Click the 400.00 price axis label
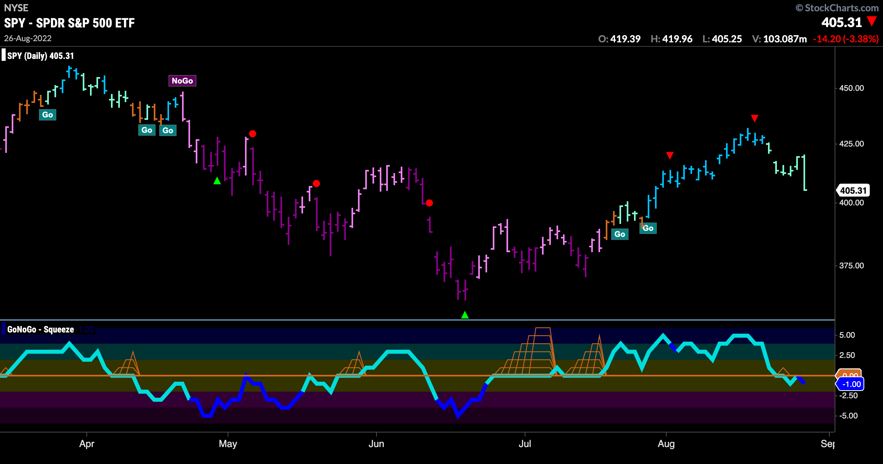This screenshot has height=464, width=883. [852, 203]
